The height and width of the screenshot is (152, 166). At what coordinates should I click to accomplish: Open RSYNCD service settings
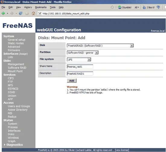(13, 89)
